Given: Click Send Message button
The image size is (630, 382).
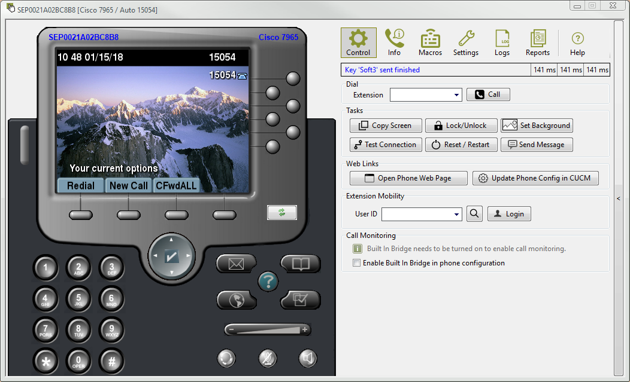Looking at the screenshot, I should (537, 145).
